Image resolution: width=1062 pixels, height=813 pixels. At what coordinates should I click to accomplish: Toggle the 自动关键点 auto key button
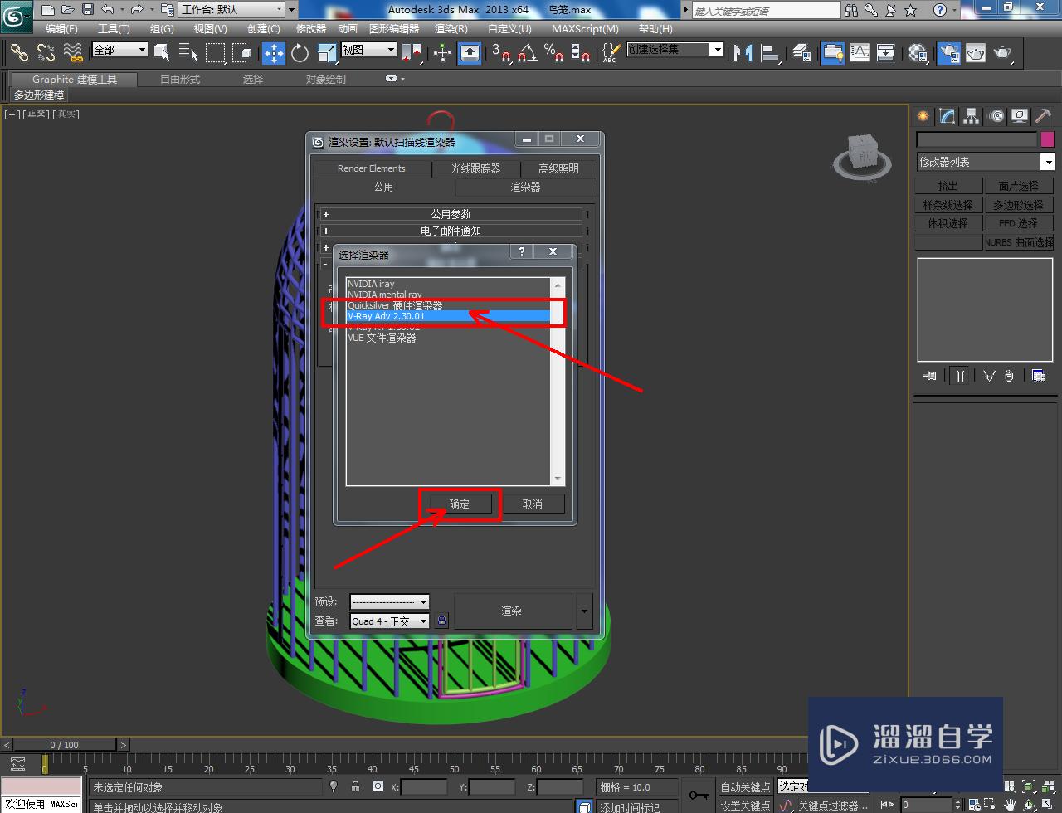click(745, 787)
